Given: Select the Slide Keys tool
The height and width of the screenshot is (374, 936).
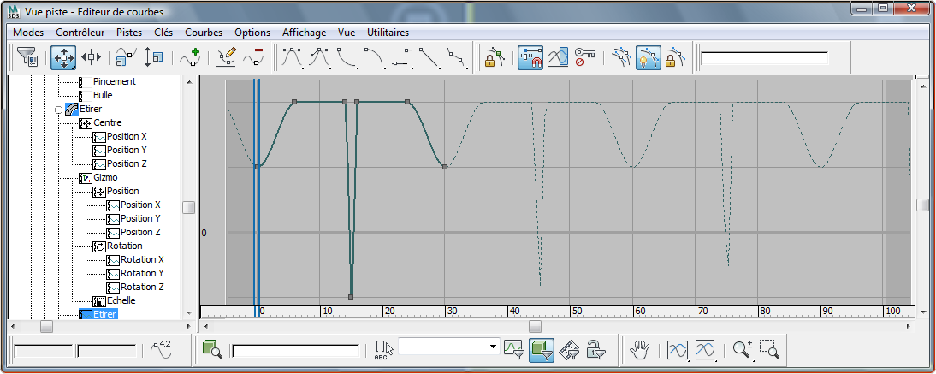Looking at the screenshot, I should tap(91, 57).
